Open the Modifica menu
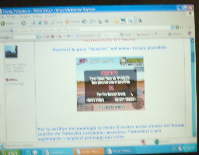199x155 pixels. tap(12, 17)
